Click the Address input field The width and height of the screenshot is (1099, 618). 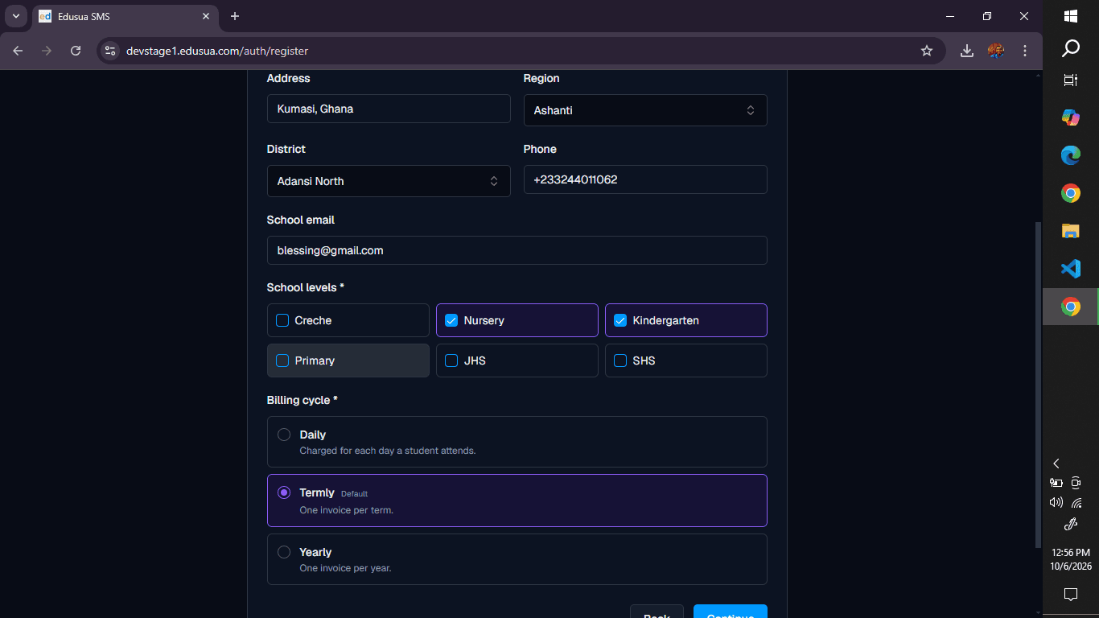tap(389, 109)
